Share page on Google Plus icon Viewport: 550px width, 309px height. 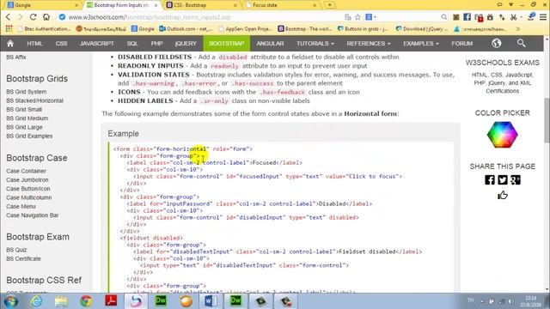[x=516, y=180]
